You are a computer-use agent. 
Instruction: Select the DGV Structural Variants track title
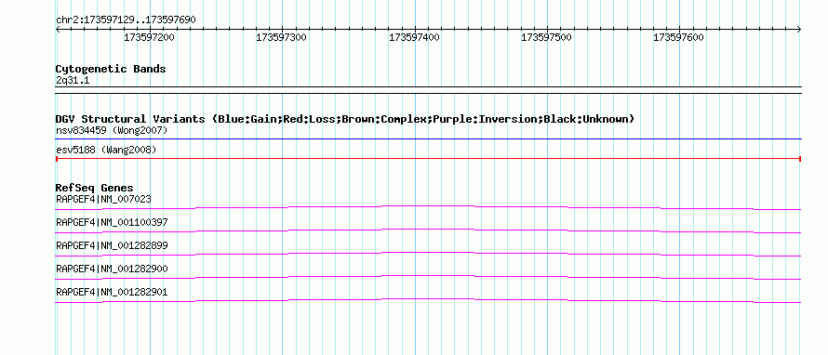coord(345,119)
